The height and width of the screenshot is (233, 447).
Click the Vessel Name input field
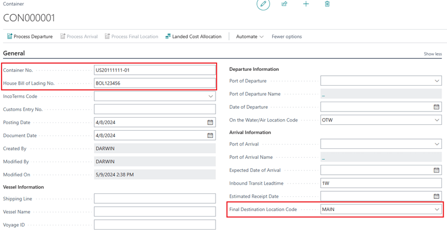(154, 212)
